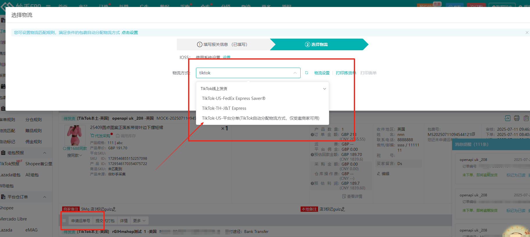Click 消息提醒 (111条) panel header

[x=491, y=144]
